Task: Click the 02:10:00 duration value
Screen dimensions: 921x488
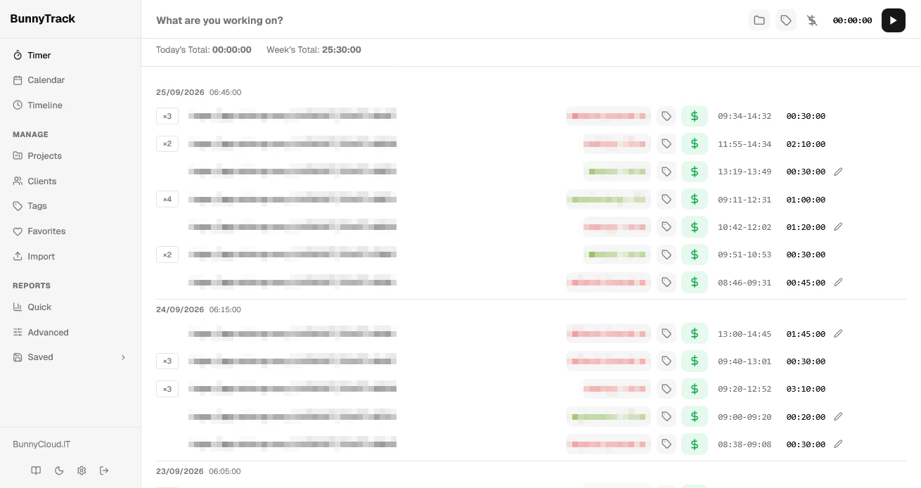Action: click(x=806, y=144)
